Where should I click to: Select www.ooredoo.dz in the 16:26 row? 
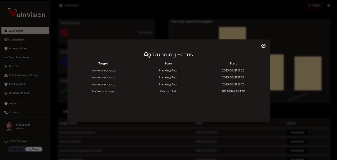coord(103,84)
